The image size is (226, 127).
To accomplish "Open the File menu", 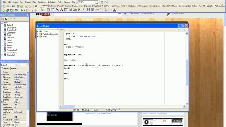I will [x=4, y=2].
